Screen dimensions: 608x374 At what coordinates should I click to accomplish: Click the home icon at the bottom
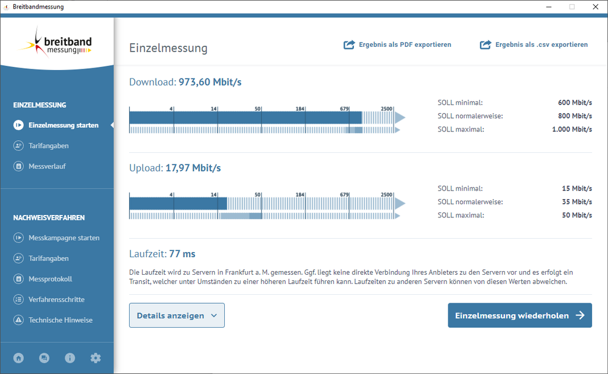[x=18, y=358]
